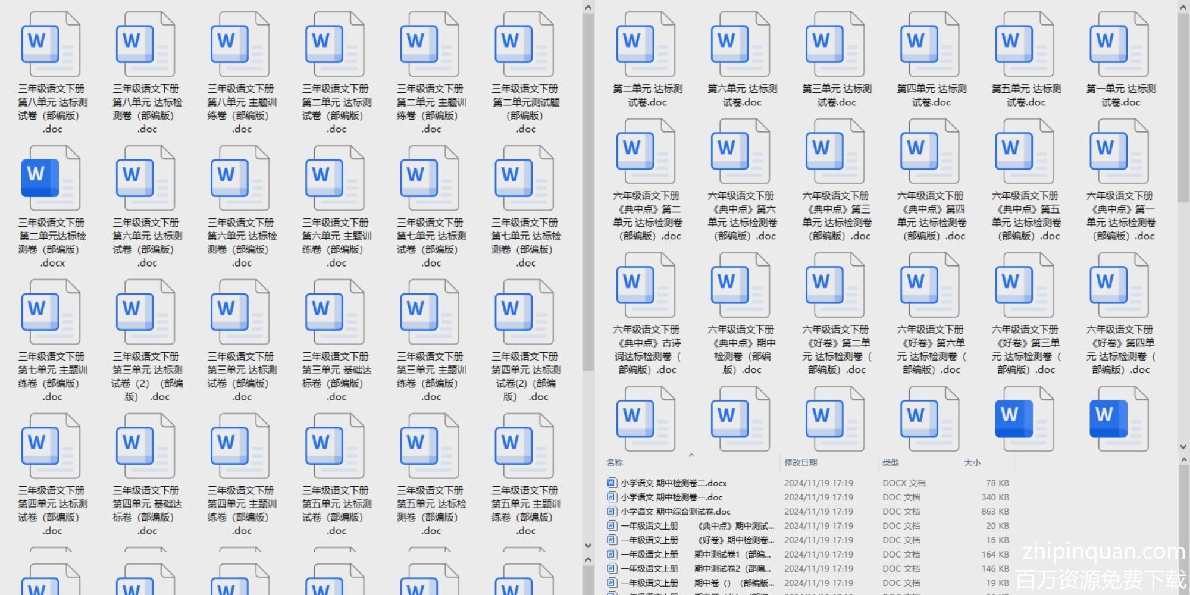Viewport: 1190px width, 595px height.
Task: Select the 三年级语文下册 第八单元 达标测试卷 Word file icon
Action: click(x=51, y=44)
